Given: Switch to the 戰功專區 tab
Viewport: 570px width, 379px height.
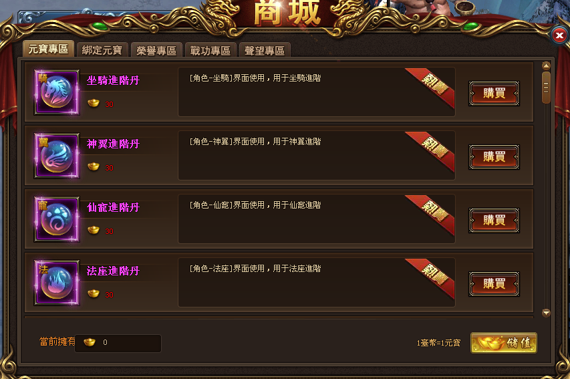Looking at the screenshot, I should [x=210, y=50].
